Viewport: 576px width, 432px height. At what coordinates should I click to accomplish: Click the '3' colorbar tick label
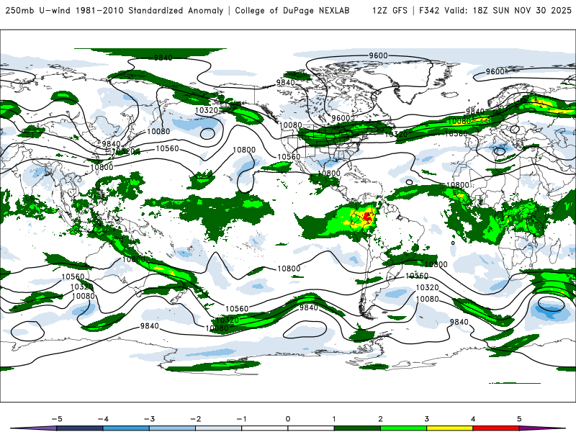click(x=427, y=419)
